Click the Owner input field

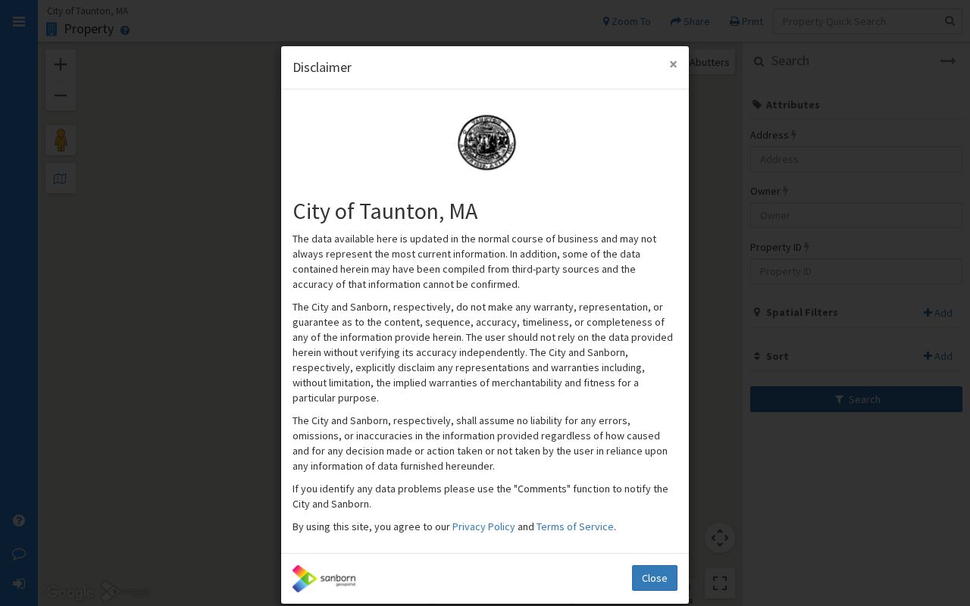coord(856,215)
